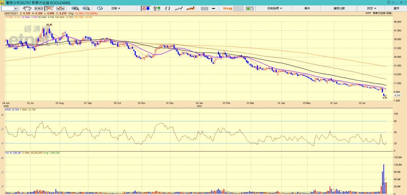Click the 圖表比較 chart compare button
407x195 pixels.
(x=339, y=8)
